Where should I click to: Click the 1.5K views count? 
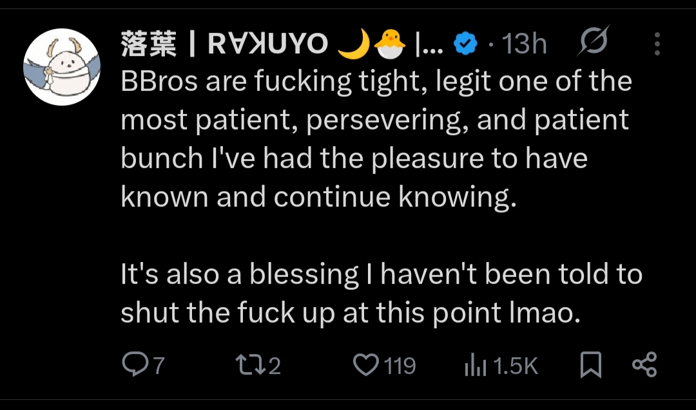tap(515, 366)
